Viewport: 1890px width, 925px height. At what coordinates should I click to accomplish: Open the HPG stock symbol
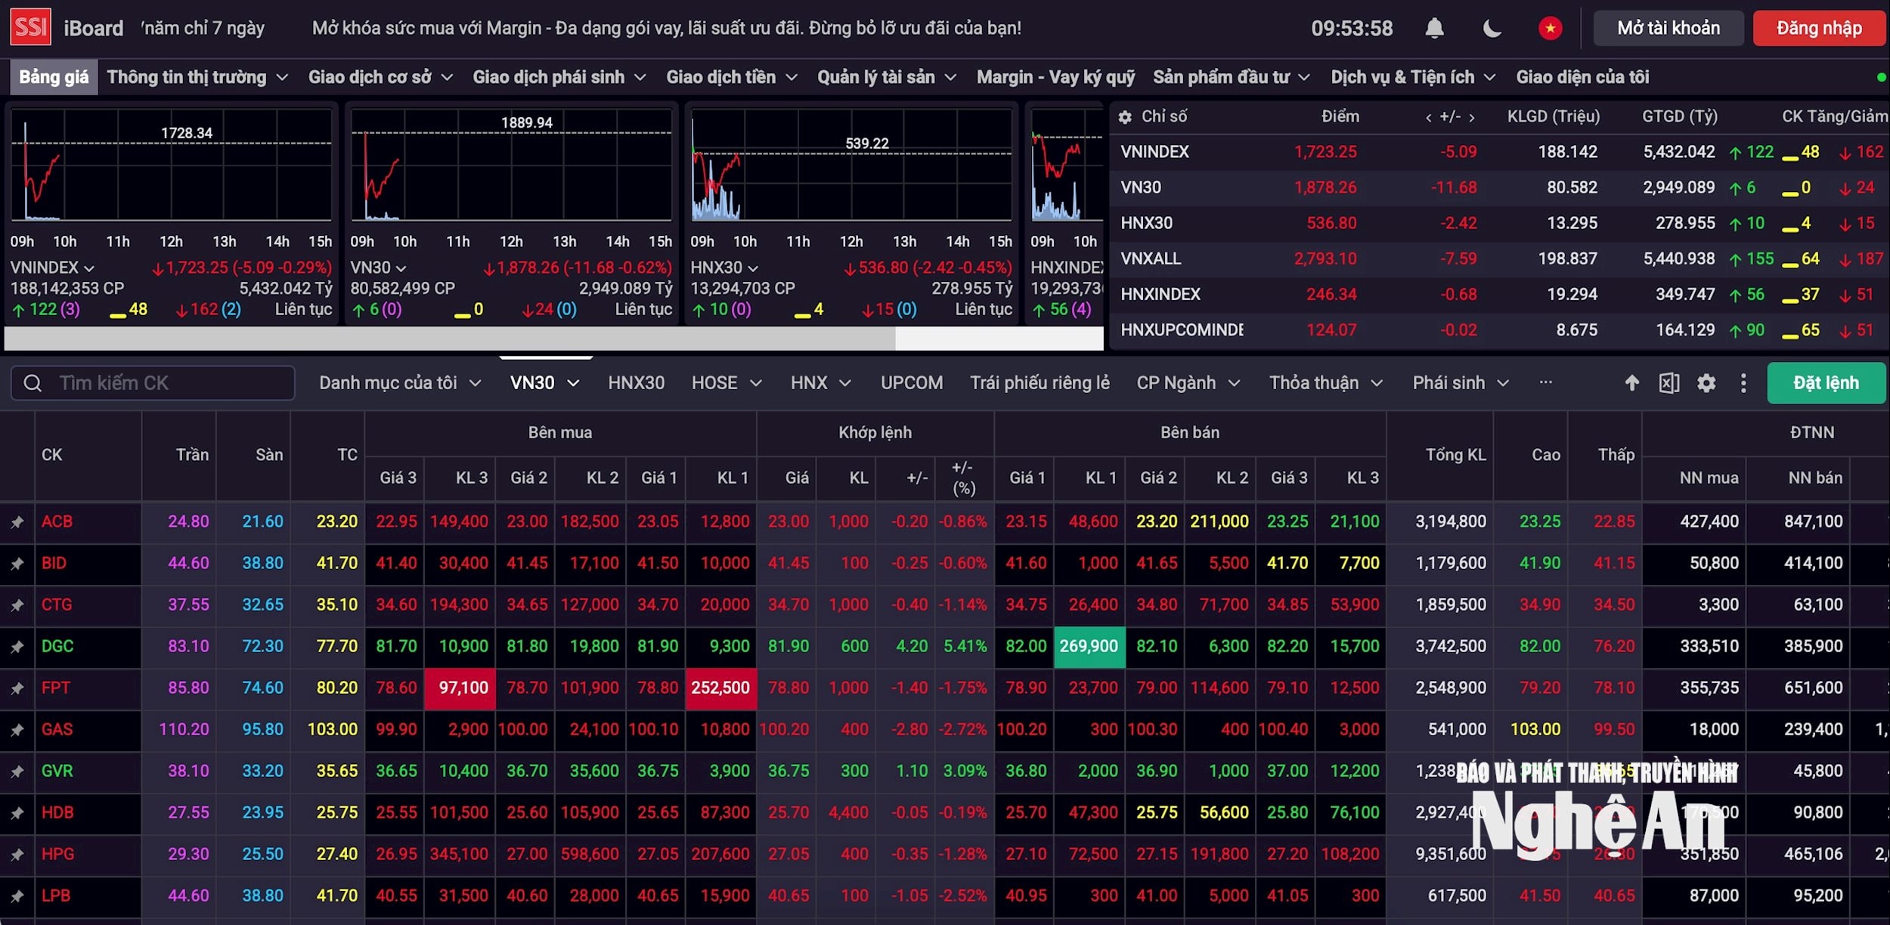tap(57, 855)
